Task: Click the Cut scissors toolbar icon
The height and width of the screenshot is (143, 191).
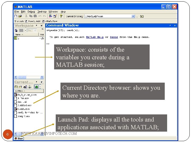Action: (x=26, y=16)
